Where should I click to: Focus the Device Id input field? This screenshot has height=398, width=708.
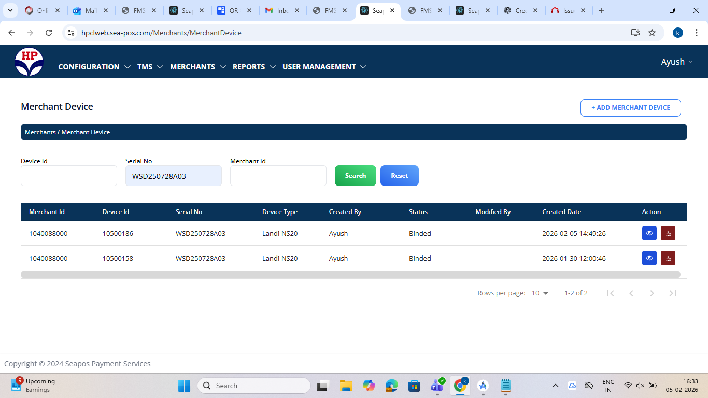(x=69, y=176)
